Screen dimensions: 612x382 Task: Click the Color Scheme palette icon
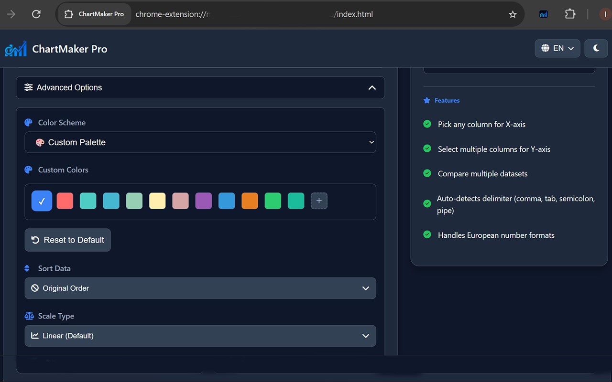[x=28, y=123]
